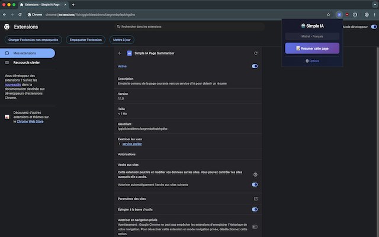Open Raccourcis clavier in the sidebar
The height and width of the screenshot is (237, 379).
pos(27,62)
